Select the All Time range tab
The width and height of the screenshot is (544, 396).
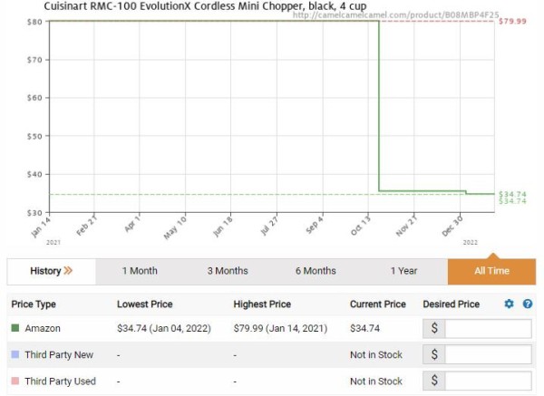[x=491, y=271]
